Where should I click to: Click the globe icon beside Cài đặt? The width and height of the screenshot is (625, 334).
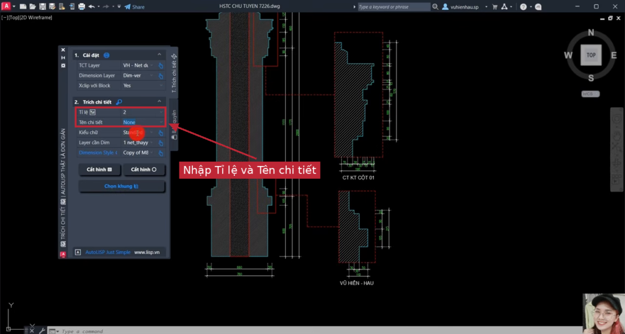coord(106,55)
